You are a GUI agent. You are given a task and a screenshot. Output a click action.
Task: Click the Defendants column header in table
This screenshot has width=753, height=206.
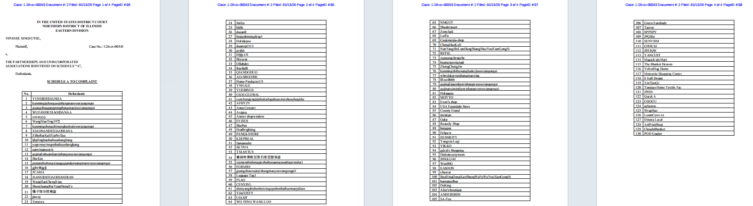[x=76, y=94]
